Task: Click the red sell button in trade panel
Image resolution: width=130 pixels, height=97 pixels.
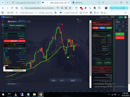Action: point(120,38)
